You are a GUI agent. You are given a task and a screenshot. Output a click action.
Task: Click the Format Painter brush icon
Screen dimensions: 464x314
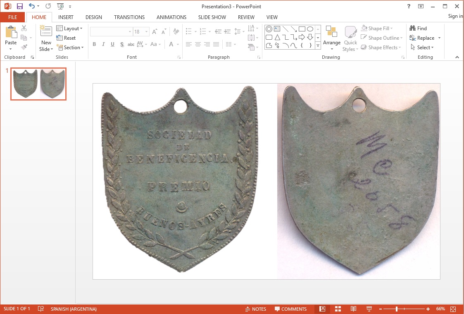coord(24,47)
